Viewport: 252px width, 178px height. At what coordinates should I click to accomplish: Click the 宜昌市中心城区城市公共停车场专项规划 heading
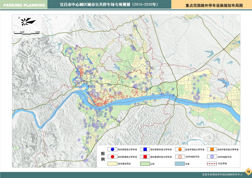pos(109,5)
